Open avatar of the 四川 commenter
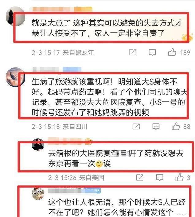This screenshot has height=217, width=195. (15, 77)
